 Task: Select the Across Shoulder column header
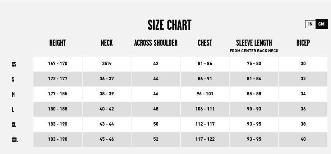(156, 43)
